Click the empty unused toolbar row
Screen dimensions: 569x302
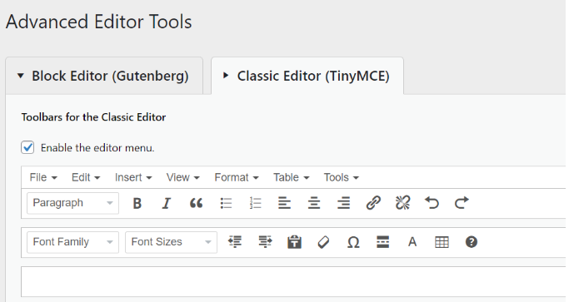point(293,282)
